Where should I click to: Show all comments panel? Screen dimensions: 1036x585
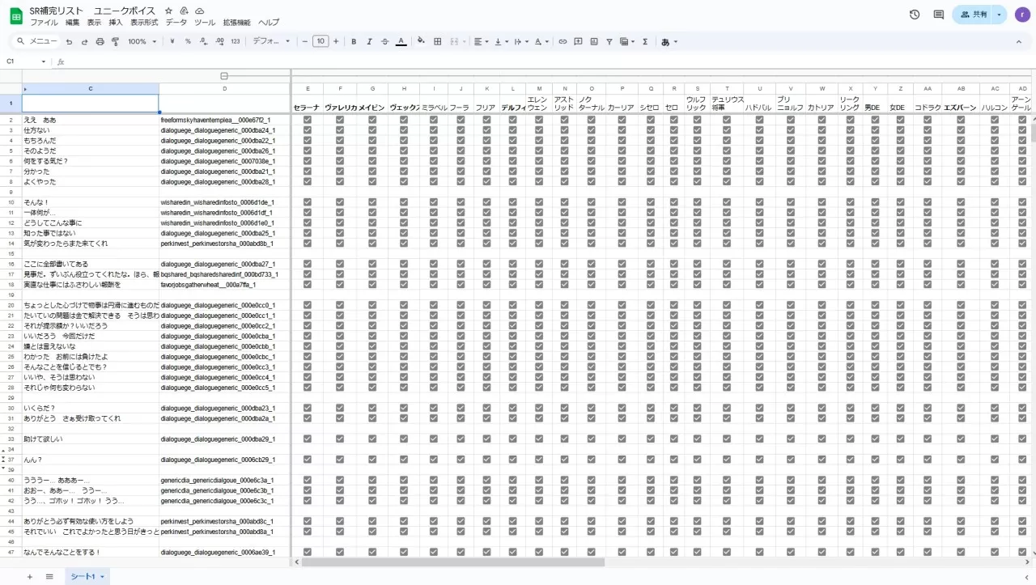939,15
